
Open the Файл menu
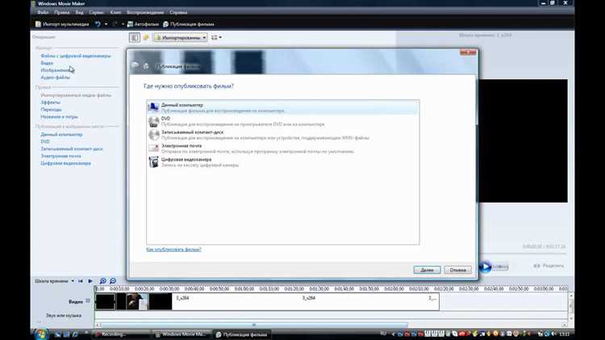[43, 12]
